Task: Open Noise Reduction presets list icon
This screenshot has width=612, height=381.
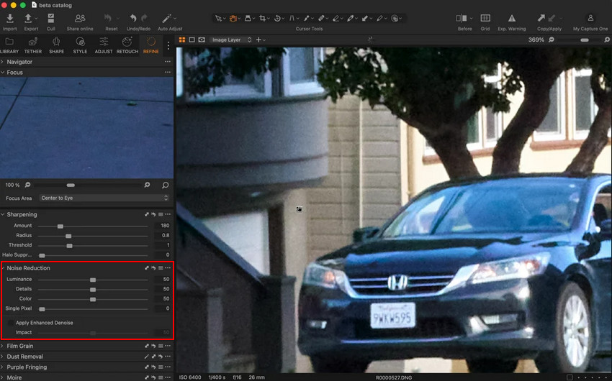Action: click(x=161, y=268)
